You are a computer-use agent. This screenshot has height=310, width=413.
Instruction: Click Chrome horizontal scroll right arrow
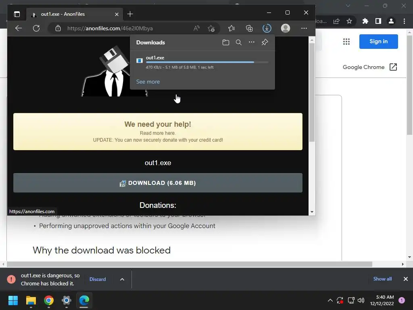403,264
